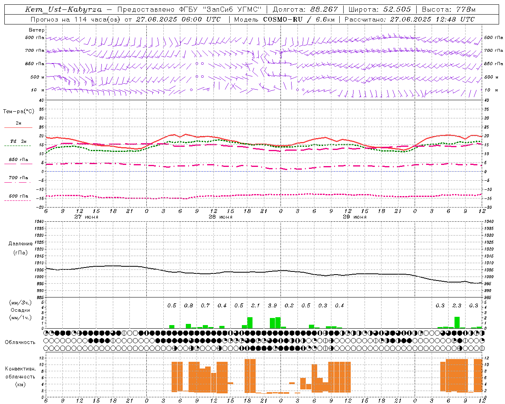Click the date label 28 июня
505x404 pixels.
[221, 217]
